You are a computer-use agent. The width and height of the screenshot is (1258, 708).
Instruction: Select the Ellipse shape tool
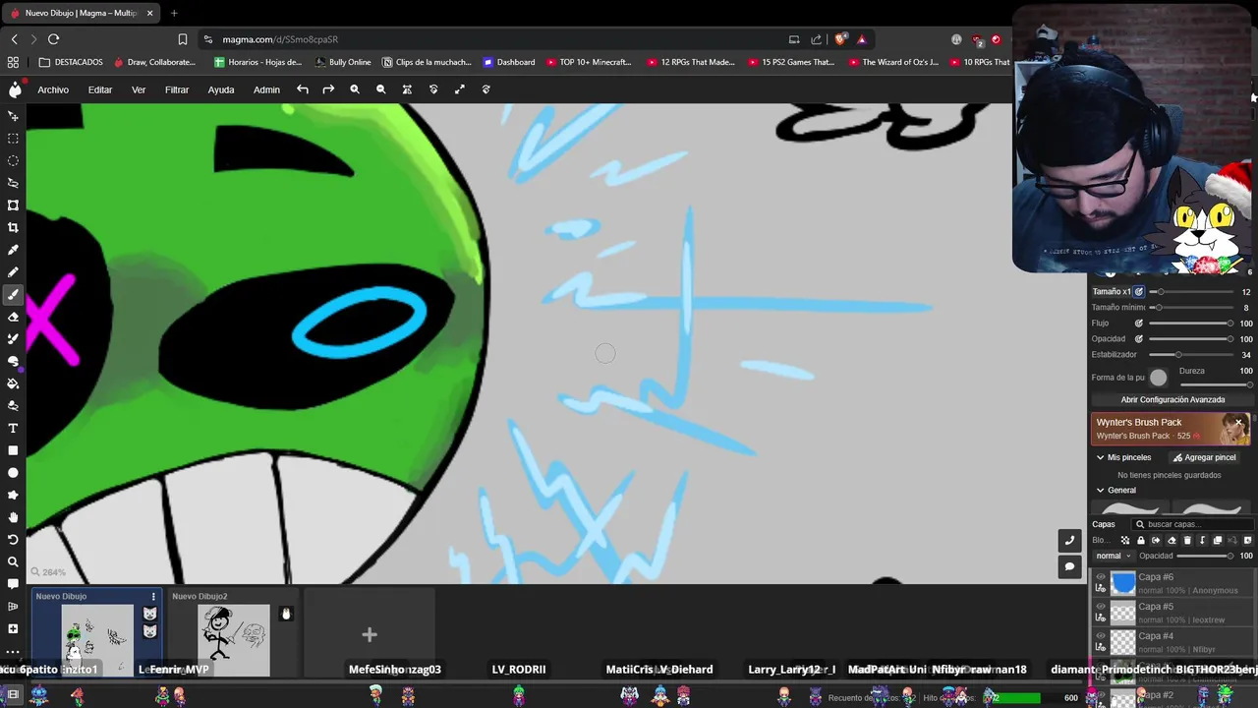point(13,473)
